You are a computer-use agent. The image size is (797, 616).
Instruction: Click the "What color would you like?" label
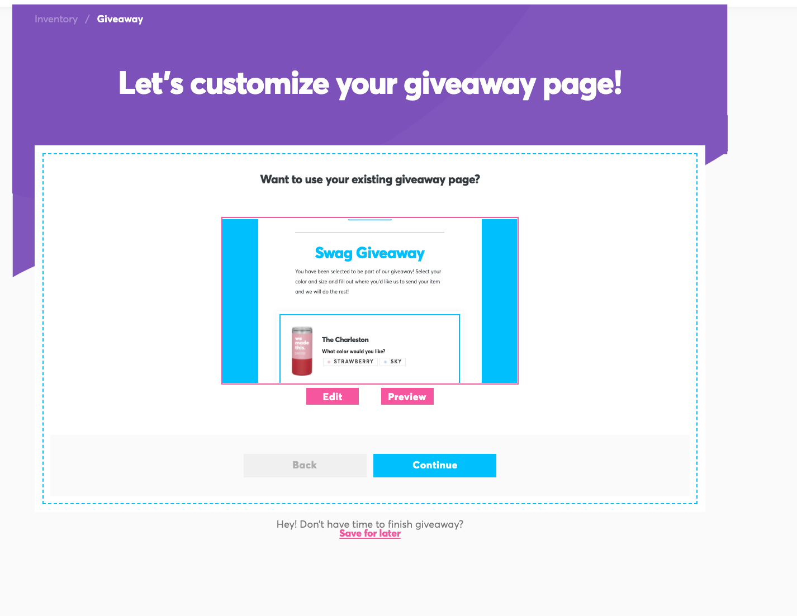[x=353, y=352]
